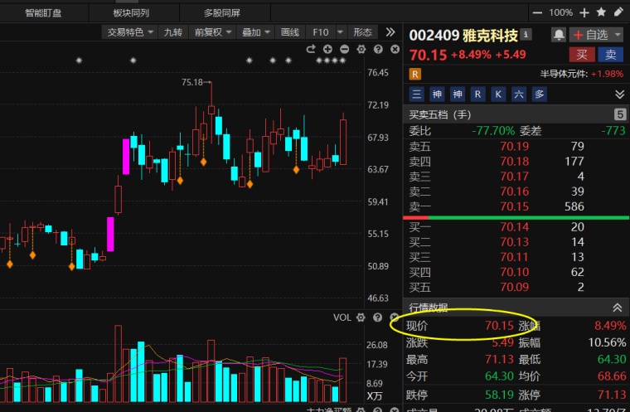Click the bell alert icon
630x412 pixels.
point(559,35)
